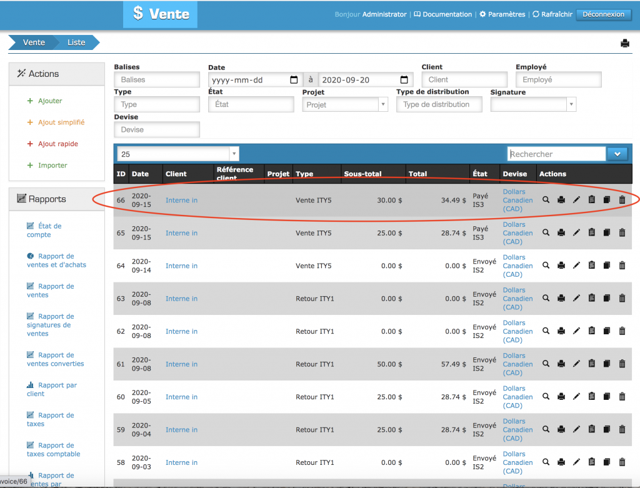Click the print icon at top right of page

tap(624, 43)
